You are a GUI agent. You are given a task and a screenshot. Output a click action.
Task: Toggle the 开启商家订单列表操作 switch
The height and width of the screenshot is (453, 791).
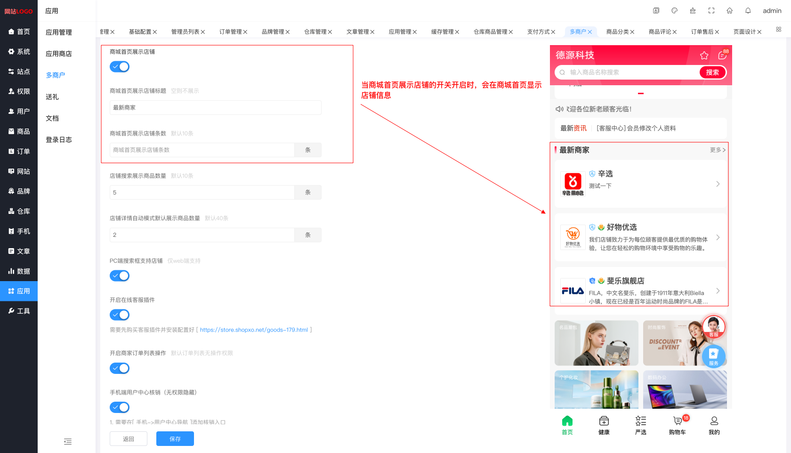tap(120, 368)
